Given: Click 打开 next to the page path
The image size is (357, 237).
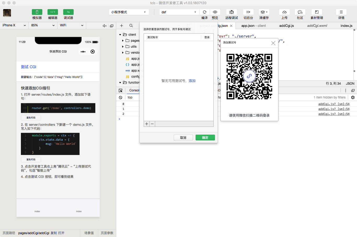Looking at the screenshot, I should tap(61, 233).
